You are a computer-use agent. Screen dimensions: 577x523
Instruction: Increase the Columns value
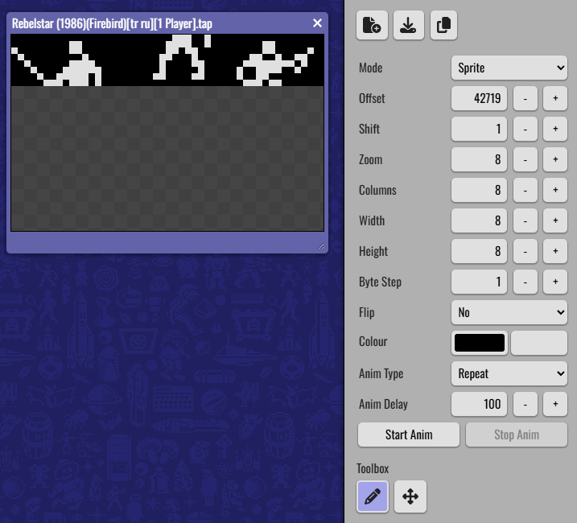pos(555,190)
